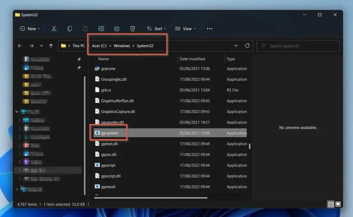
Task: Open the View options dropdown
Action: point(185,29)
